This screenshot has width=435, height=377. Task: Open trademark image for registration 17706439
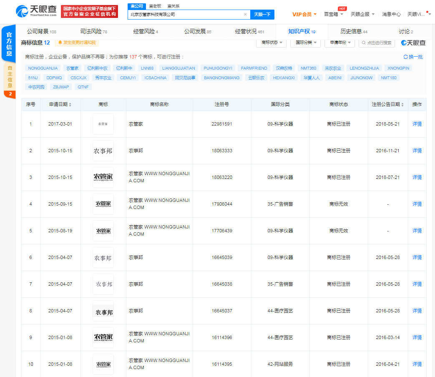[x=103, y=231]
